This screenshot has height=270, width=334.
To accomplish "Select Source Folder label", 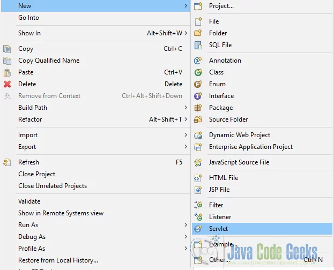I will (228, 119).
